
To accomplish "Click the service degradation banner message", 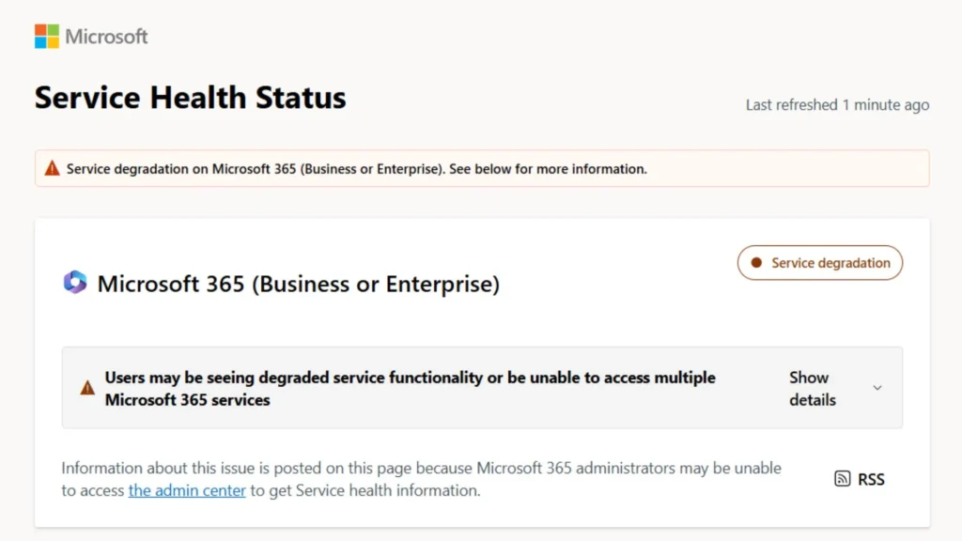I will 356,169.
